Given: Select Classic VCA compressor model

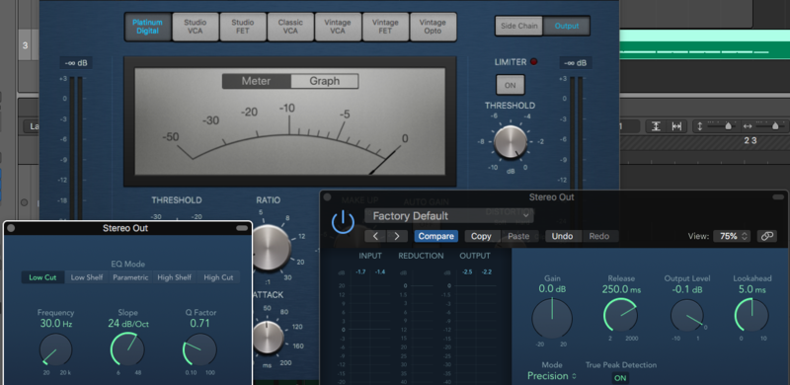Looking at the screenshot, I should 290,27.
